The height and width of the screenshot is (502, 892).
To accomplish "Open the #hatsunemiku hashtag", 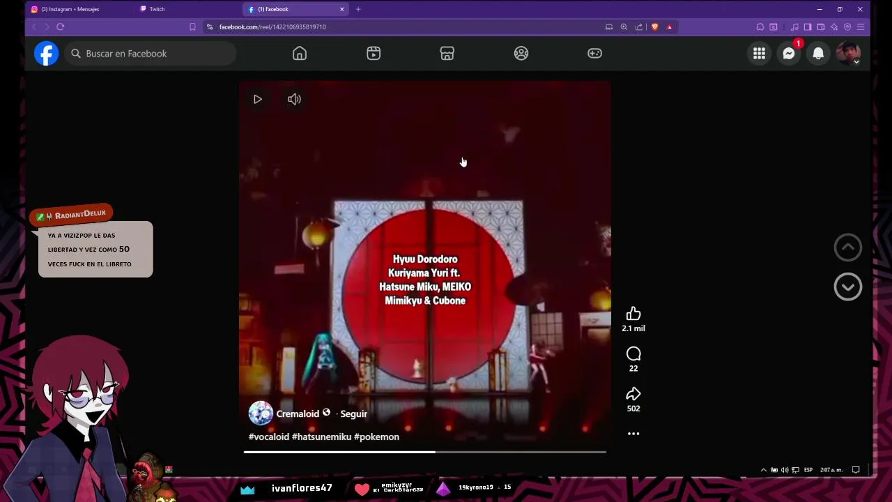I will click(x=321, y=437).
